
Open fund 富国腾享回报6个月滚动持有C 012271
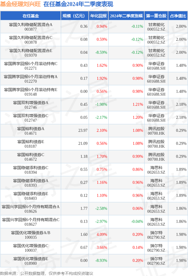click(x=31, y=66)
